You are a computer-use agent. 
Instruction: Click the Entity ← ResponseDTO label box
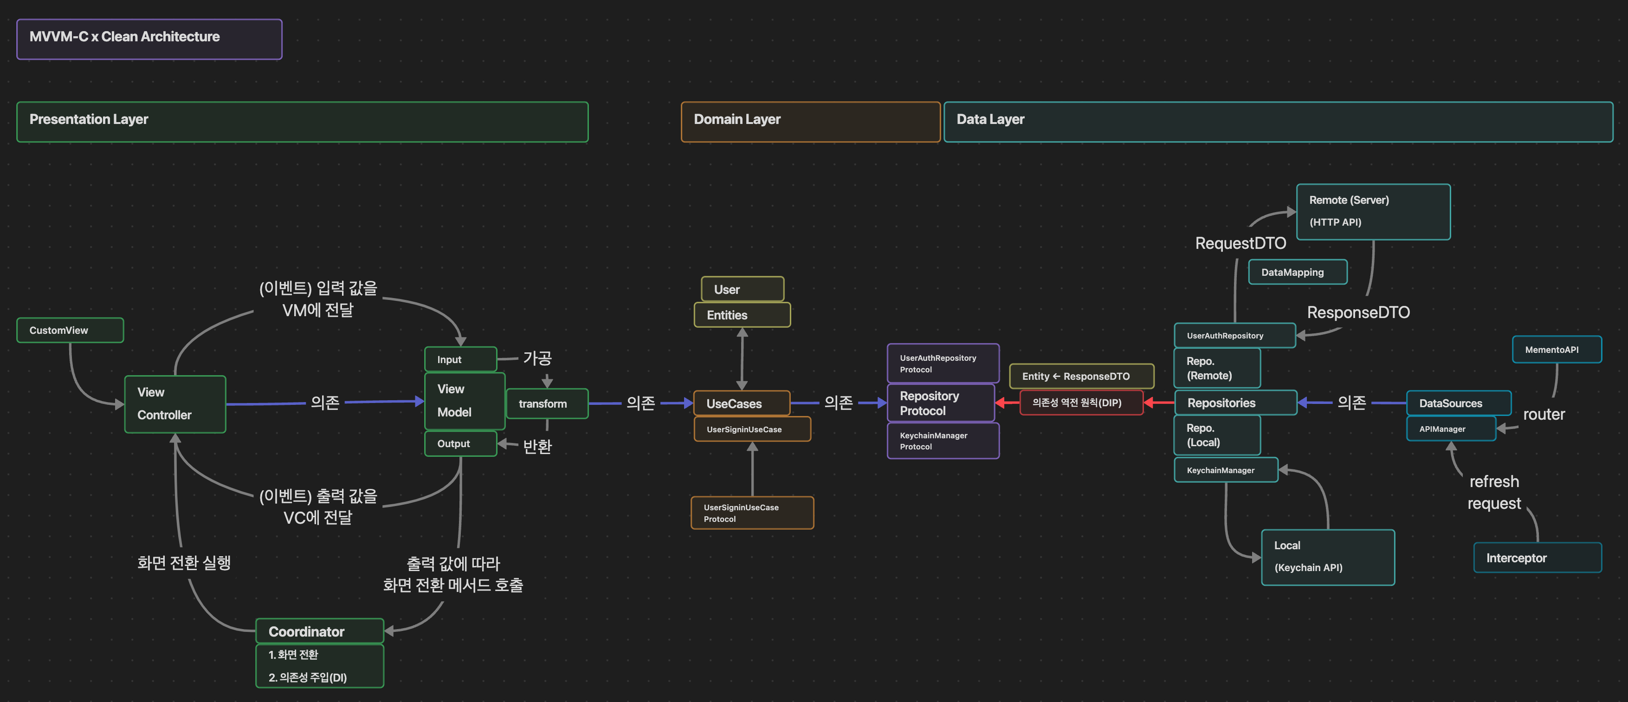(1081, 376)
